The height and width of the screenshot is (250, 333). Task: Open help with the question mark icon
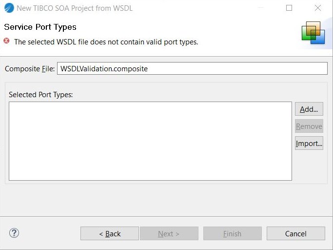14,233
